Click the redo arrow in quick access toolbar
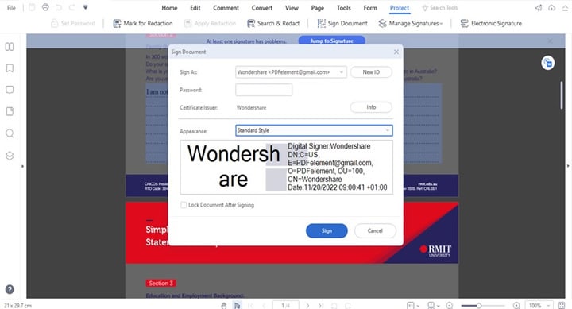The width and height of the screenshot is (572, 309). [71, 7]
